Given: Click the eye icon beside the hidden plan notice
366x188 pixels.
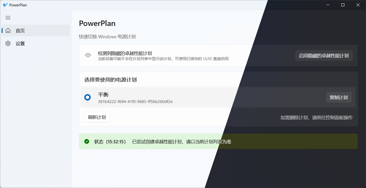Looking at the screenshot, I should [88, 55].
